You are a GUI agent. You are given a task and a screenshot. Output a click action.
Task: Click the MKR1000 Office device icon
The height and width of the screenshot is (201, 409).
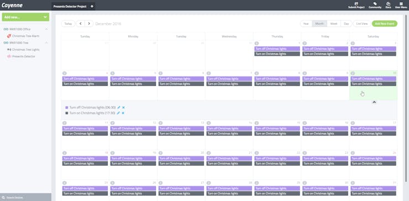click(6, 29)
